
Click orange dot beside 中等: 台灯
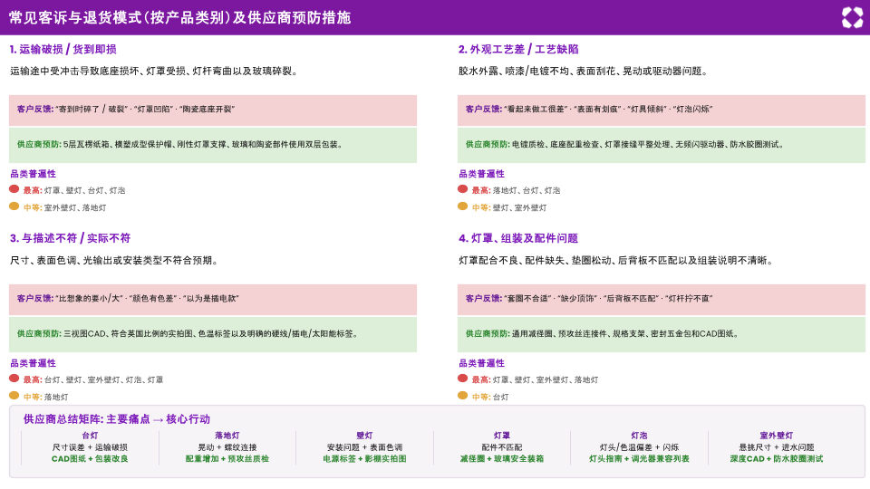(463, 396)
